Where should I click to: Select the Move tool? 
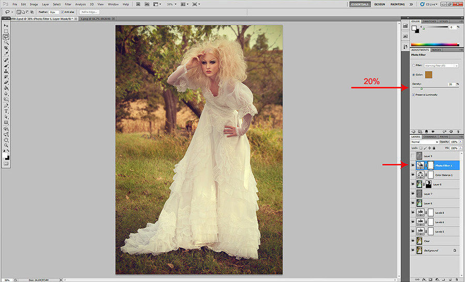point(6,26)
